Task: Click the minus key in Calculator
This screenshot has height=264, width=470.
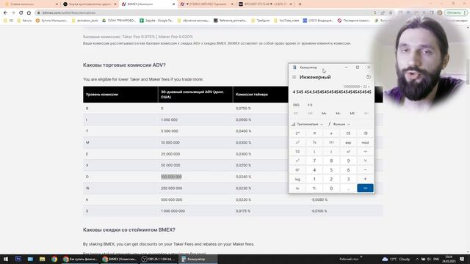Action: (x=365, y=170)
